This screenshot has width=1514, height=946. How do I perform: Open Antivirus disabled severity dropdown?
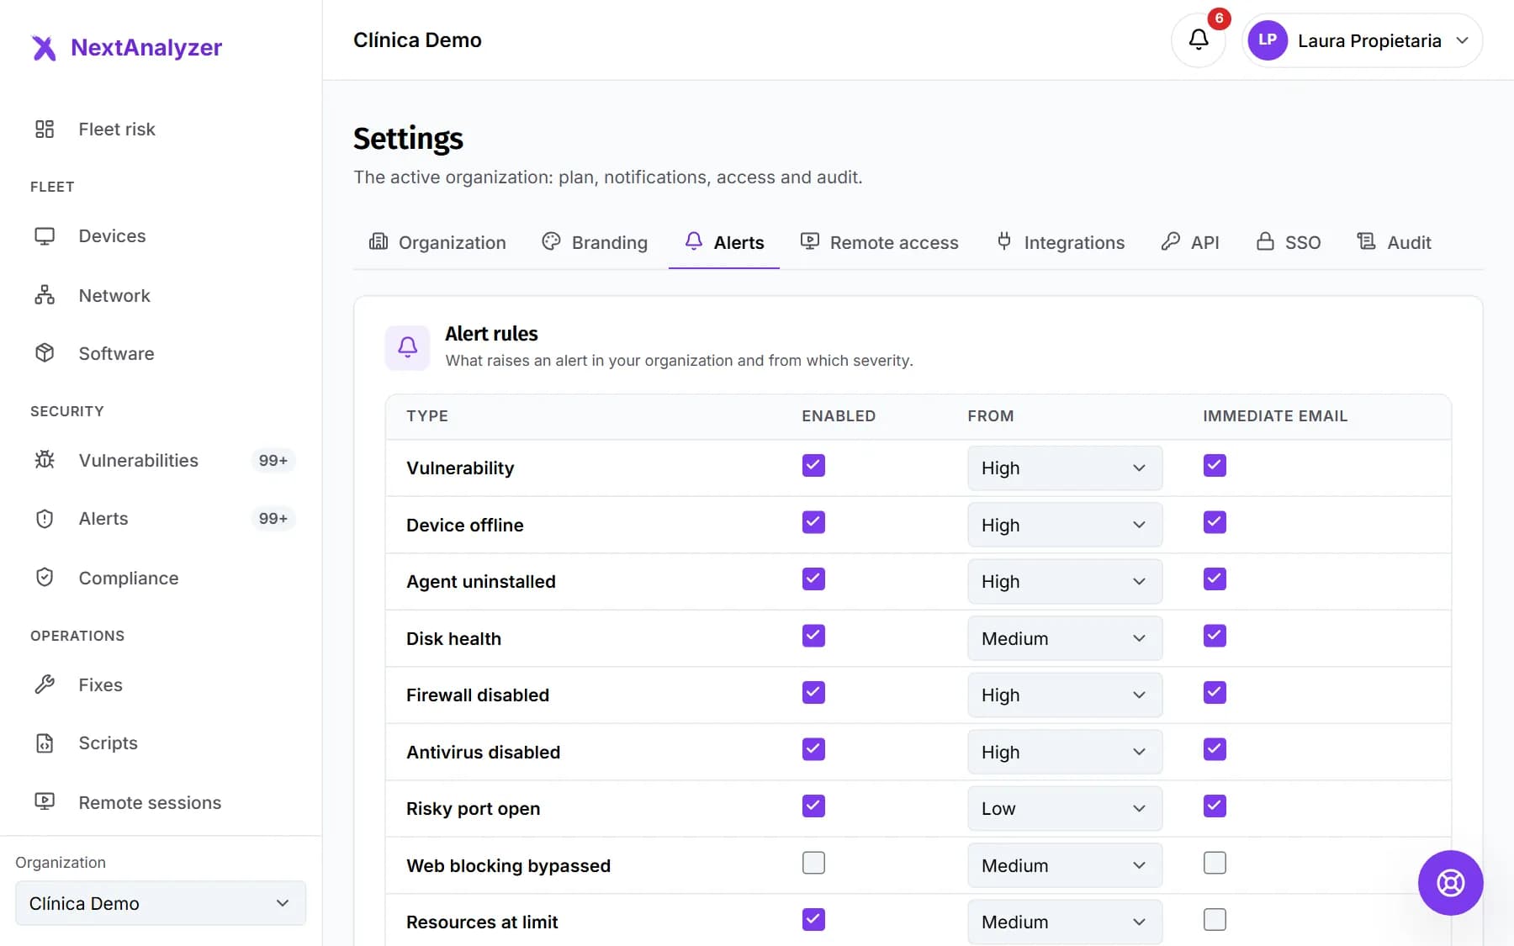[1065, 752]
